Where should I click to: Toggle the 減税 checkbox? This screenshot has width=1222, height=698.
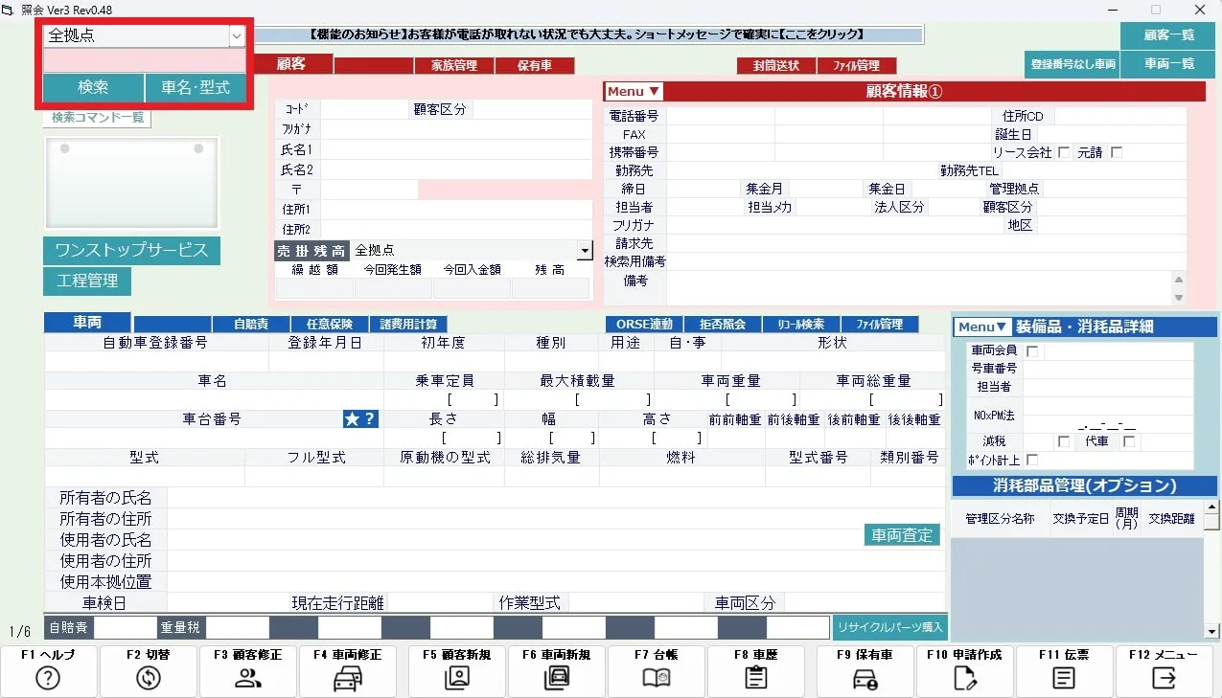coord(1063,441)
